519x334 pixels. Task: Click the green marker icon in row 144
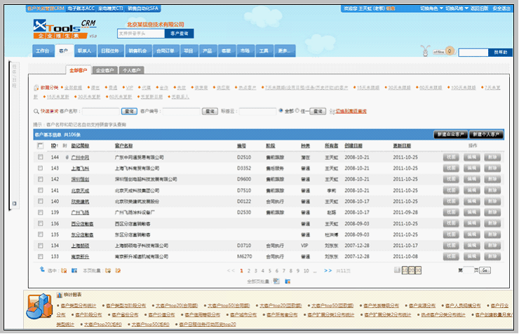pos(65,158)
